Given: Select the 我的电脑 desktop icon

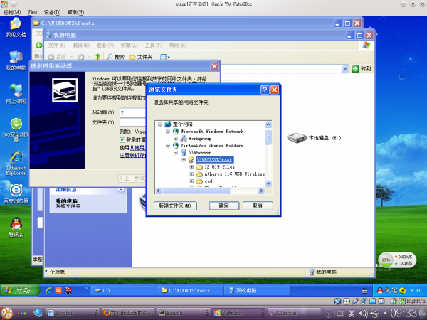Looking at the screenshot, I should 16,60.
